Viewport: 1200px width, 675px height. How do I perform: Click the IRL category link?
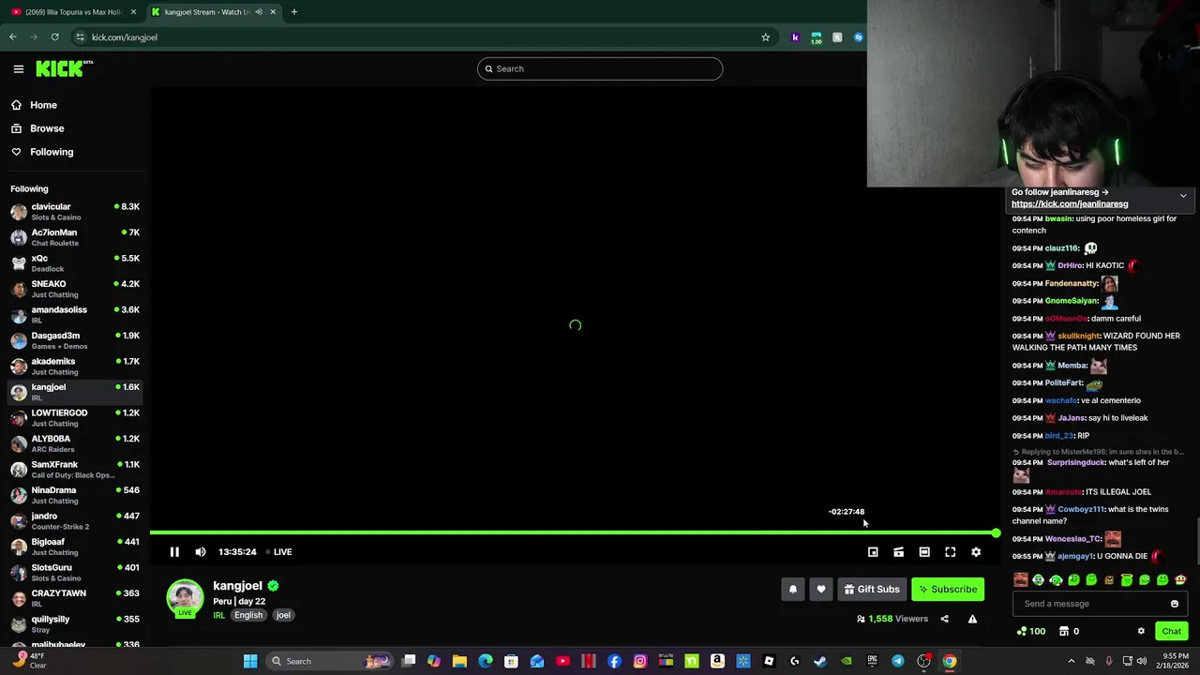pyautogui.click(x=218, y=616)
